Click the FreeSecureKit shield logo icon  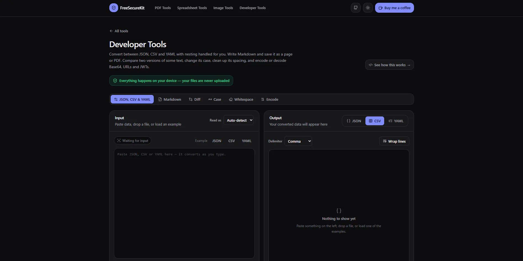pyautogui.click(x=113, y=8)
